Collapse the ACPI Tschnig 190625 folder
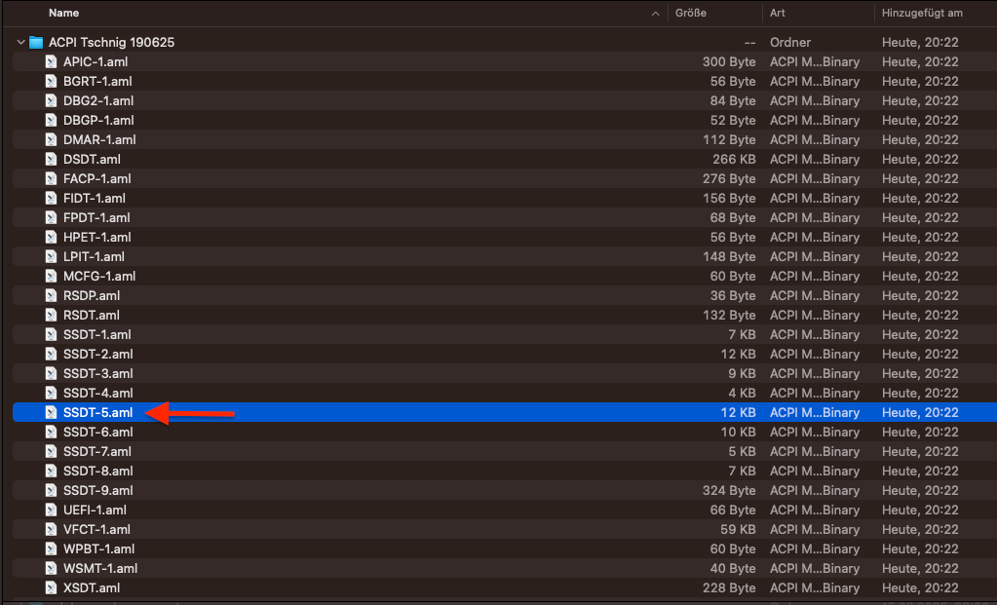997x605 pixels. (21, 42)
